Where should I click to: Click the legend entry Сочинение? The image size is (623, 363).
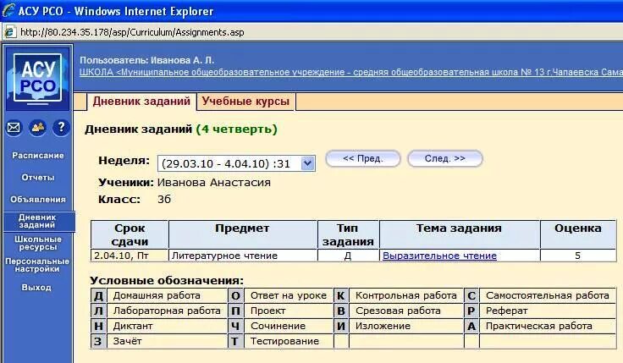278,326
